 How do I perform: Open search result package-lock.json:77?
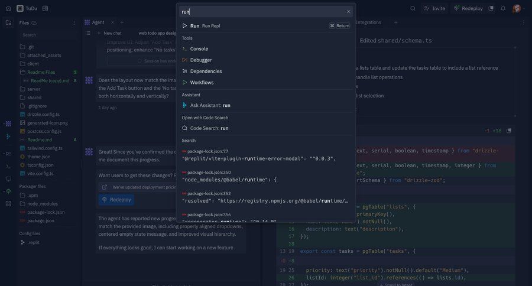(265, 155)
